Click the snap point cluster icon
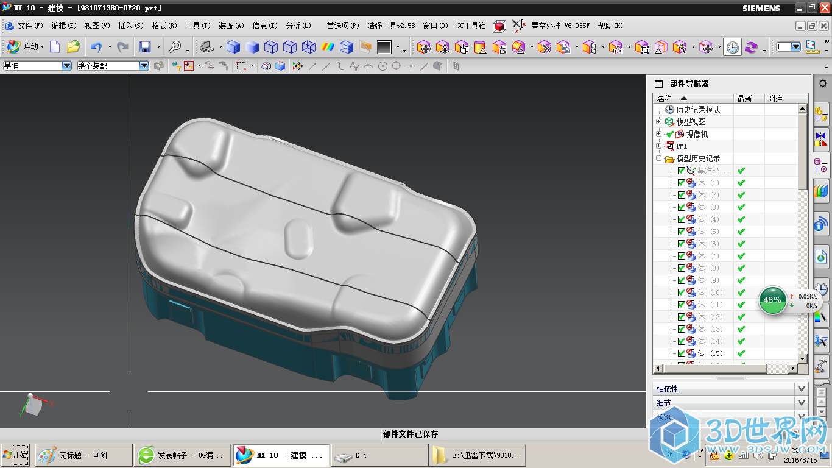 click(x=297, y=66)
